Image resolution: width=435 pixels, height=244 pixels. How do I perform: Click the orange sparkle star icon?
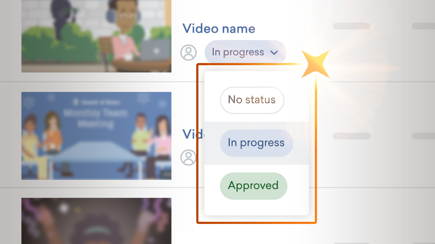pyautogui.click(x=316, y=64)
